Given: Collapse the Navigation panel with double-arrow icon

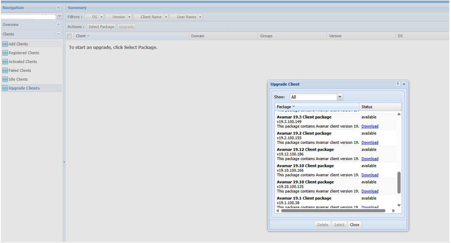Looking at the screenshot, I should (x=58, y=8).
